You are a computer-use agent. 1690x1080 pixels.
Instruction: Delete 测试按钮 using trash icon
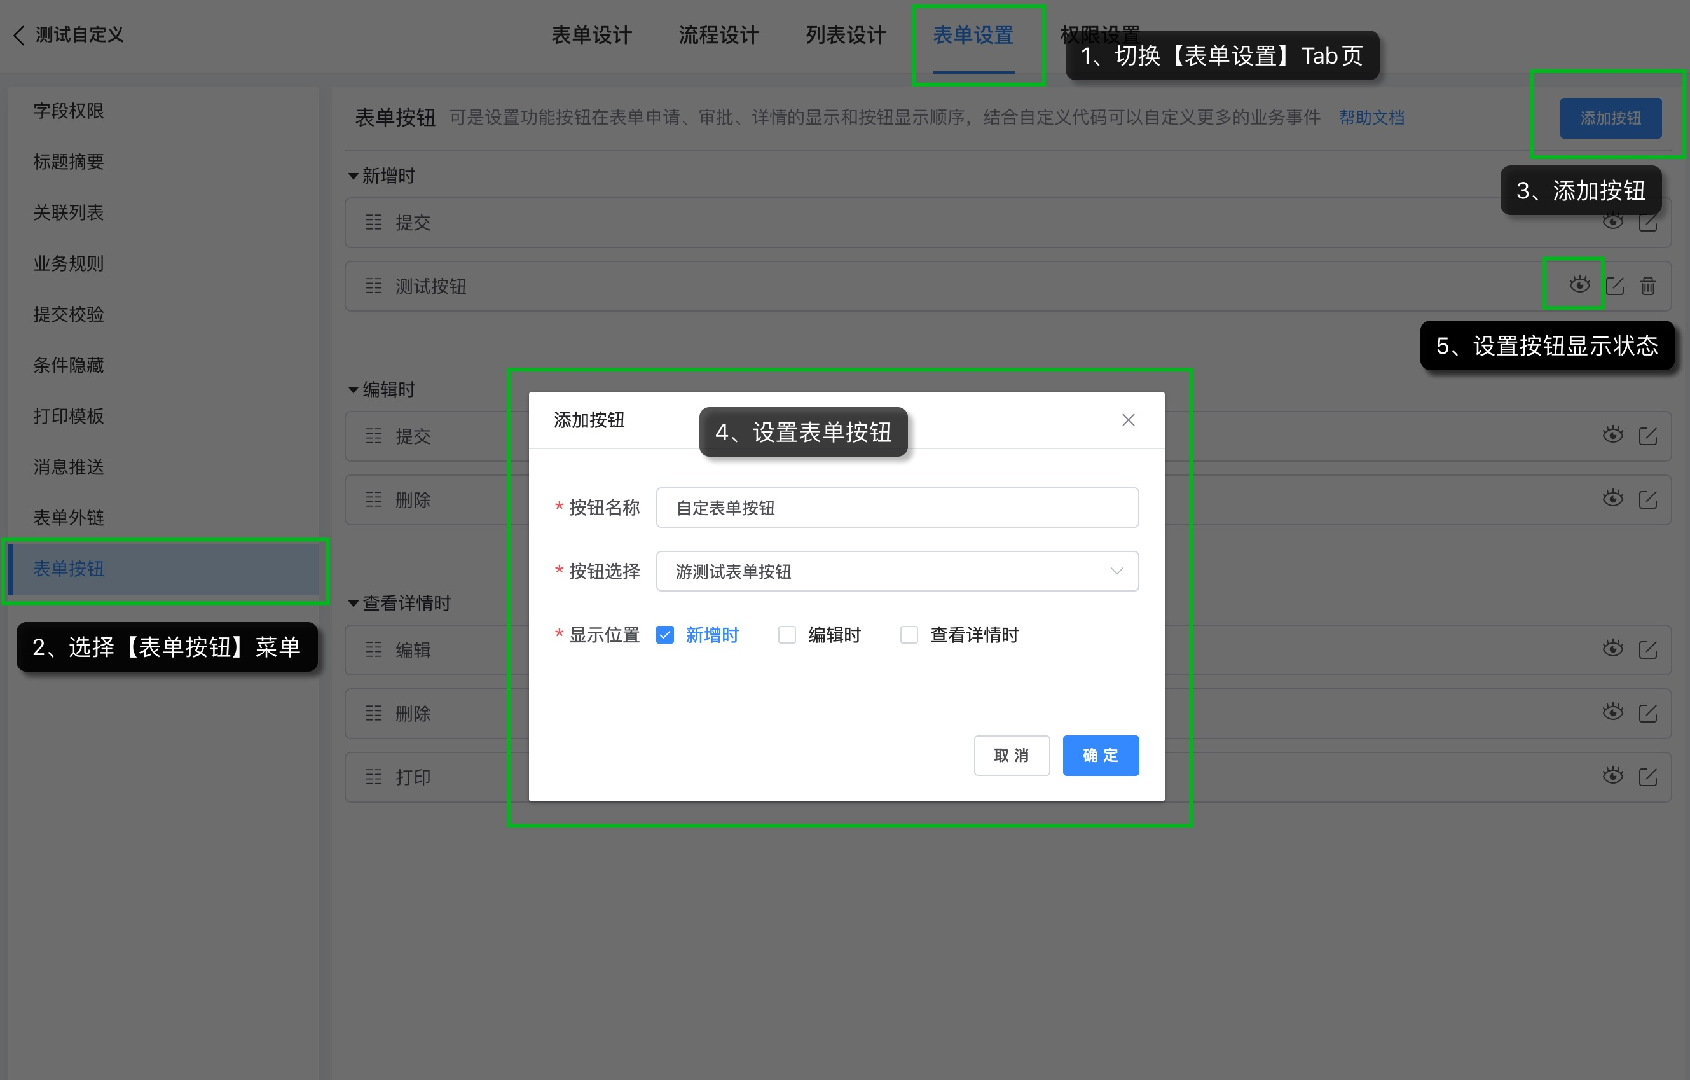click(1648, 286)
